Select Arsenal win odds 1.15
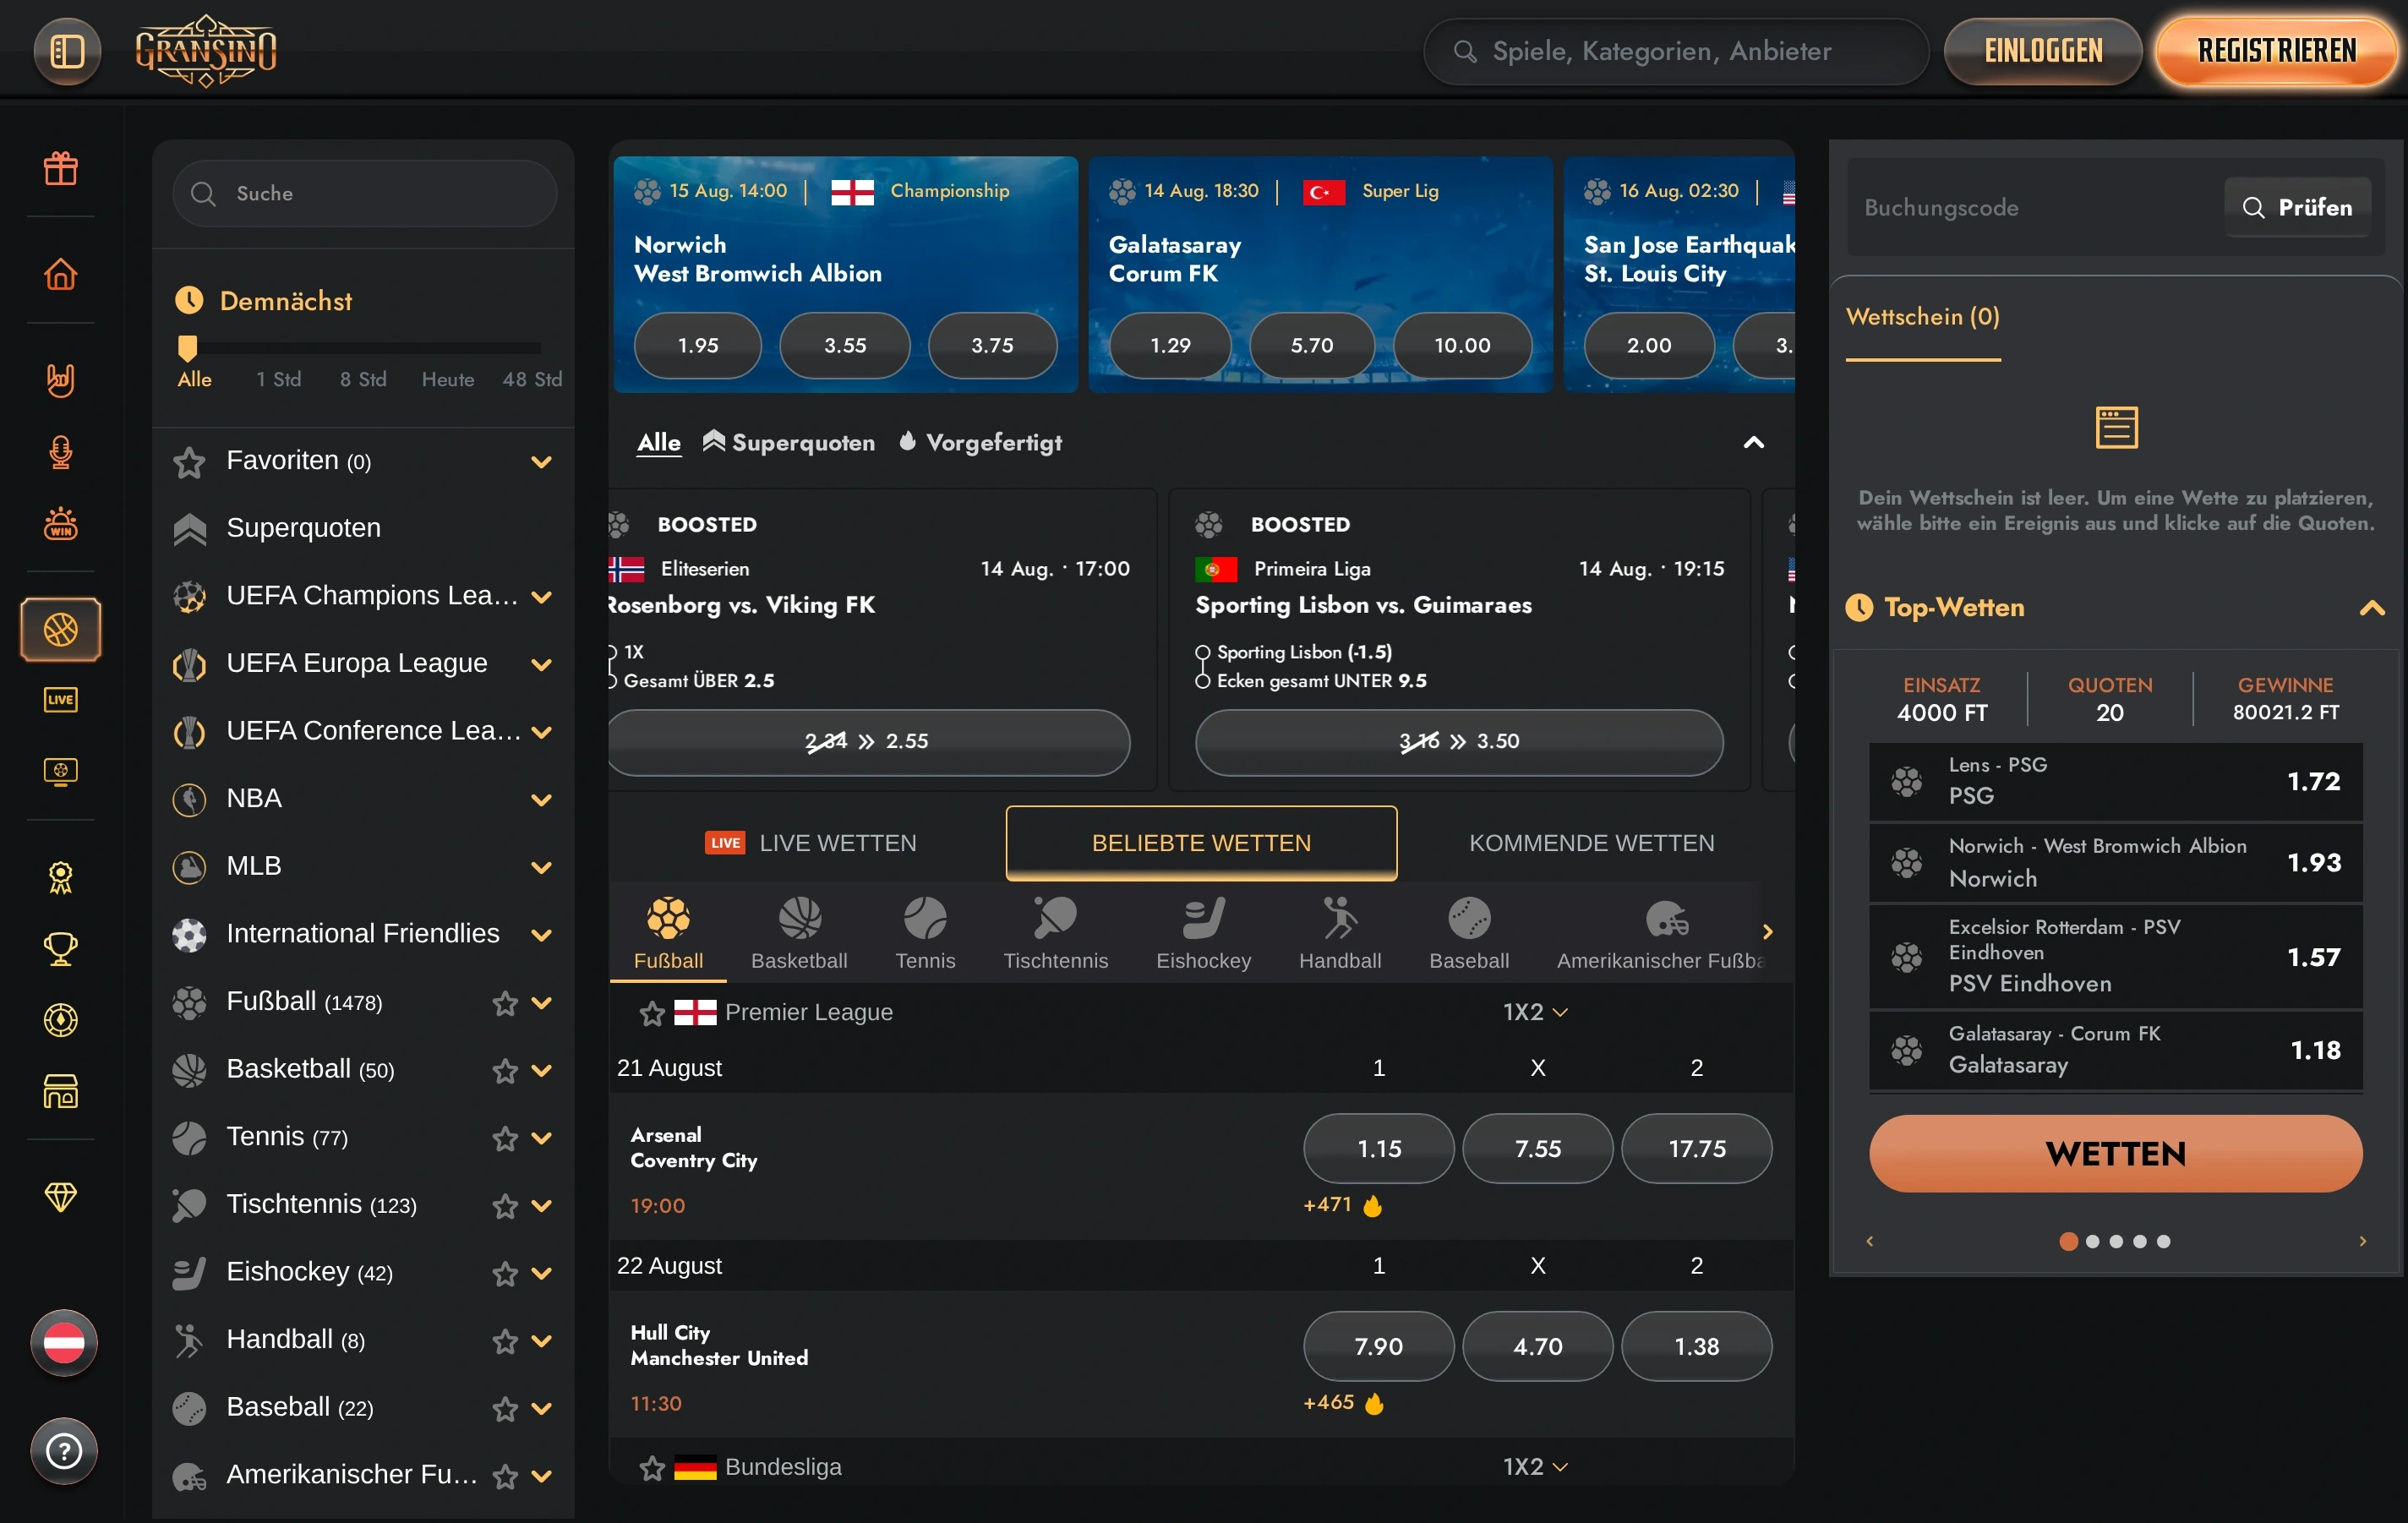 [x=1378, y=1148]
